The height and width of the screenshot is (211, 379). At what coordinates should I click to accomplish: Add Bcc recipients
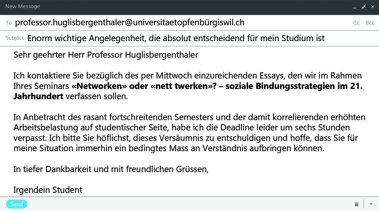pos(370,23)
